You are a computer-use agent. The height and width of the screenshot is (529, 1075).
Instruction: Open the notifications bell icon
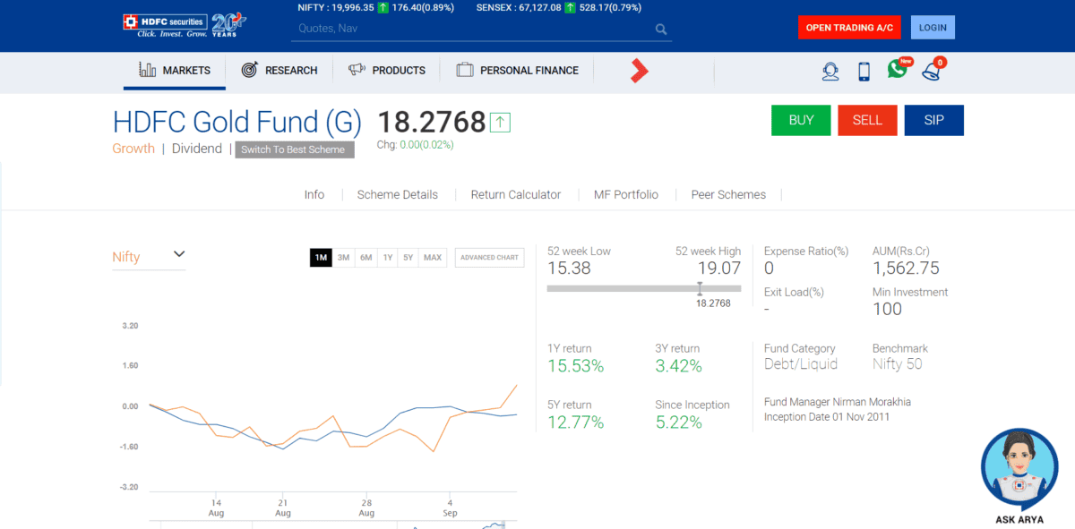pyautogui.click(x=932, y=72)
